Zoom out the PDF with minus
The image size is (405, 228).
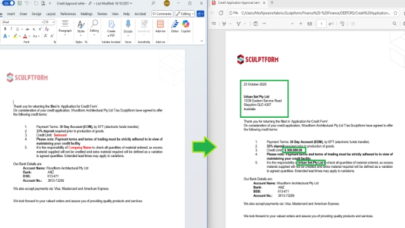coord(292,24)
